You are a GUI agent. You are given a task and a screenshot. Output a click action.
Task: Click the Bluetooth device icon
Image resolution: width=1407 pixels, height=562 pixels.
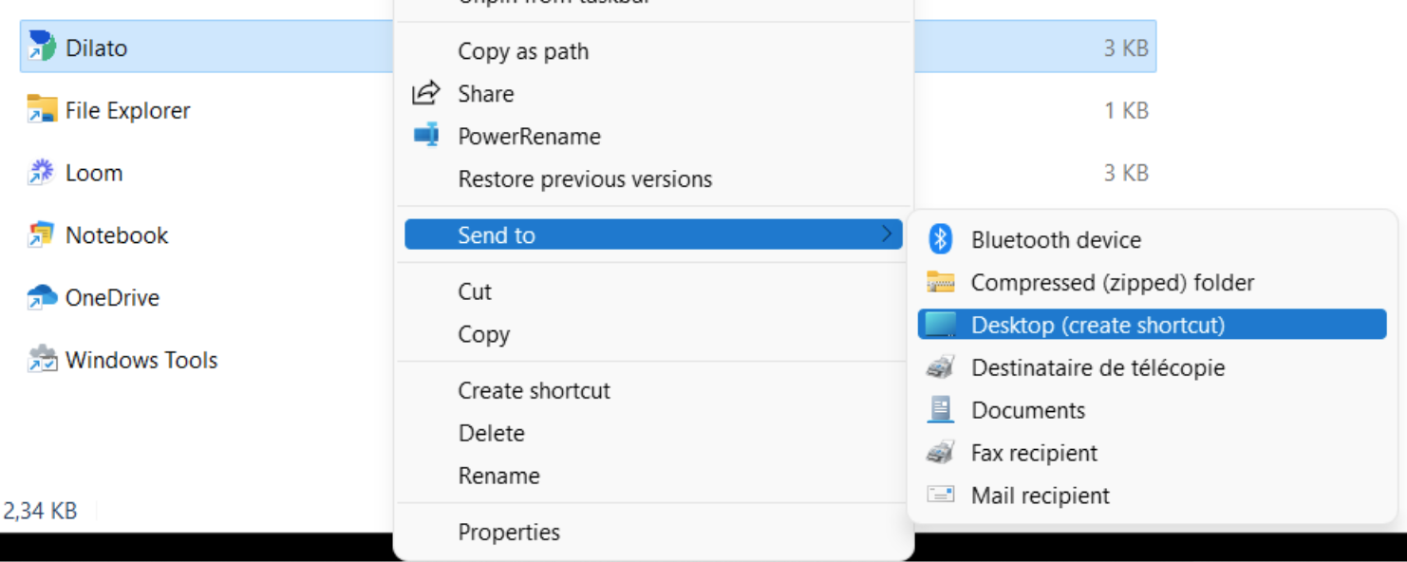940,239
